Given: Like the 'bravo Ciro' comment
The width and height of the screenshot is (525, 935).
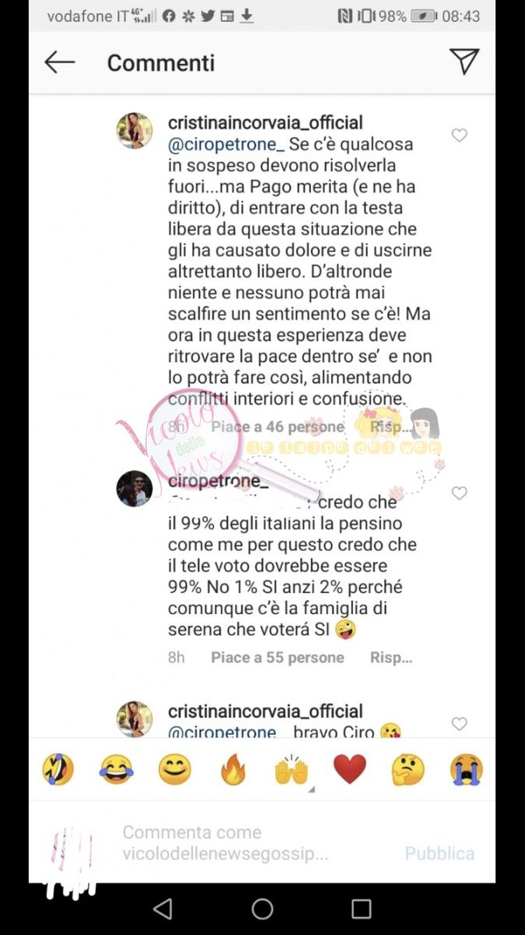Looking at the screenshot, I should point(460,724).
